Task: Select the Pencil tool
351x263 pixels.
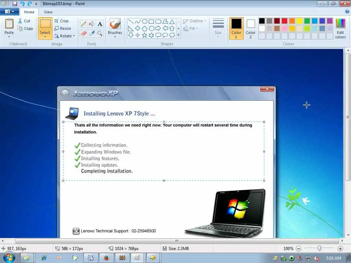Action: (84, 24)
